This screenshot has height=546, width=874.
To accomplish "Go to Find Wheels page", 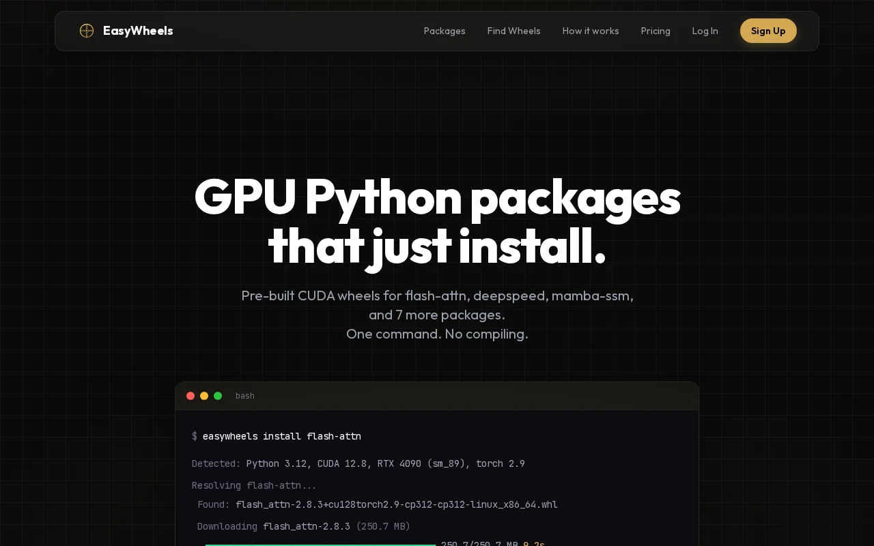I will pos(513,31).
